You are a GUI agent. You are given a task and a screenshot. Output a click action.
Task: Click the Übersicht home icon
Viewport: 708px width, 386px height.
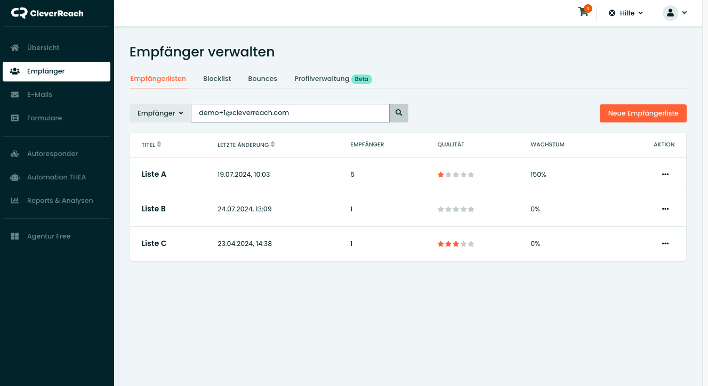pos(15,47)
